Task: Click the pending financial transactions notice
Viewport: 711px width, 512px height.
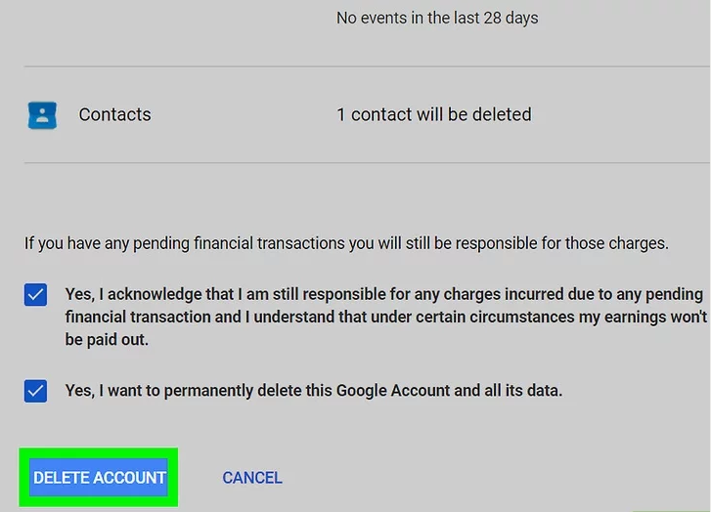Action: 346,243
